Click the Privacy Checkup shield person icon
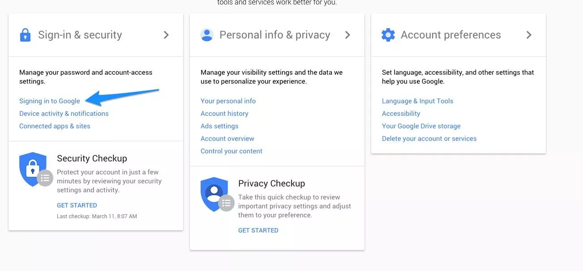The height and width of the screenshot is (271, 583). point(217,194)
